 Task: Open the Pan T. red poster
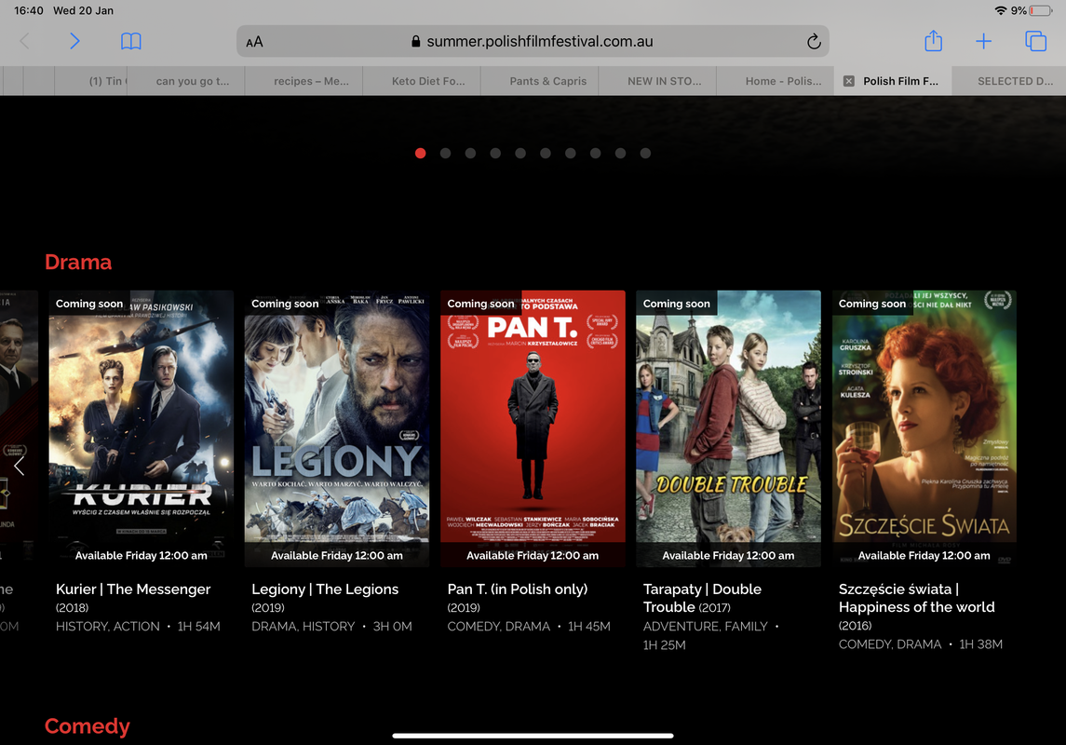pos(533,428)
